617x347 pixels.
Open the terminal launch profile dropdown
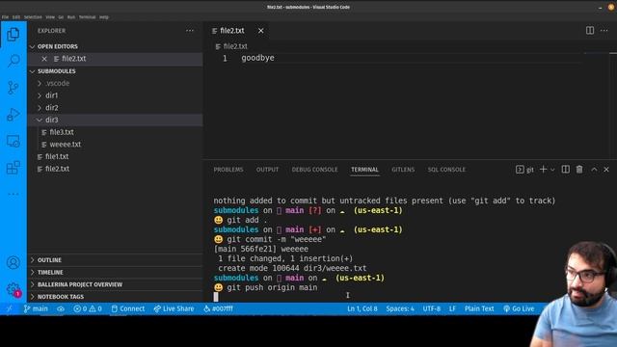[x=552, y=170]
